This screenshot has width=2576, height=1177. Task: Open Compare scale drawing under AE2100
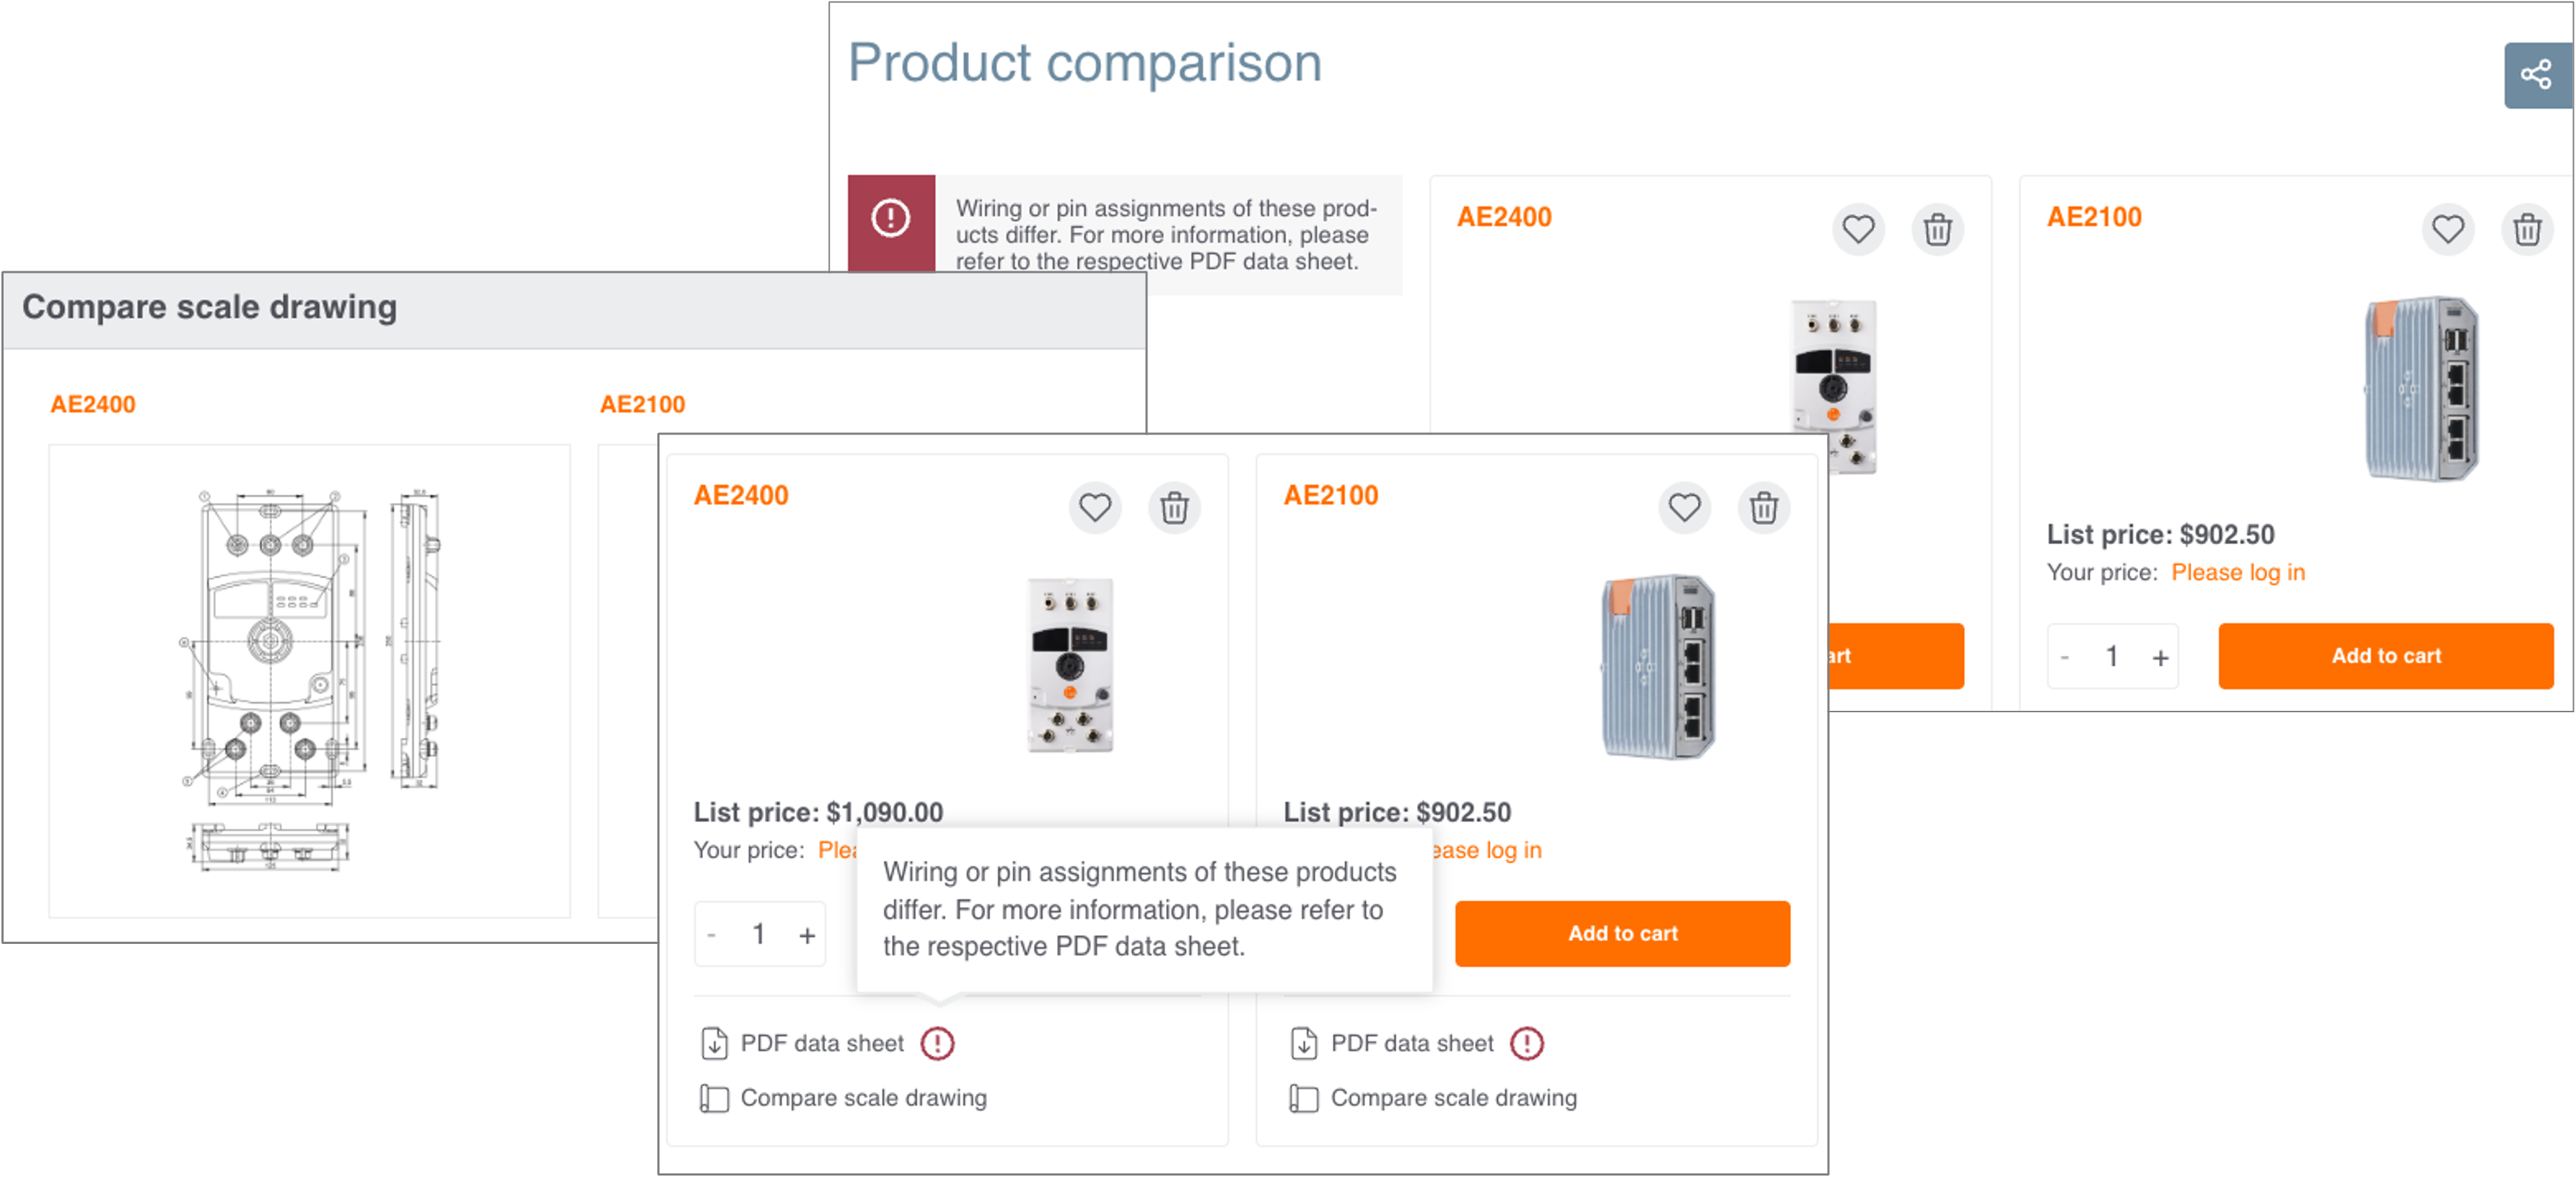pyautogui.click(x=1452, y=1098)
